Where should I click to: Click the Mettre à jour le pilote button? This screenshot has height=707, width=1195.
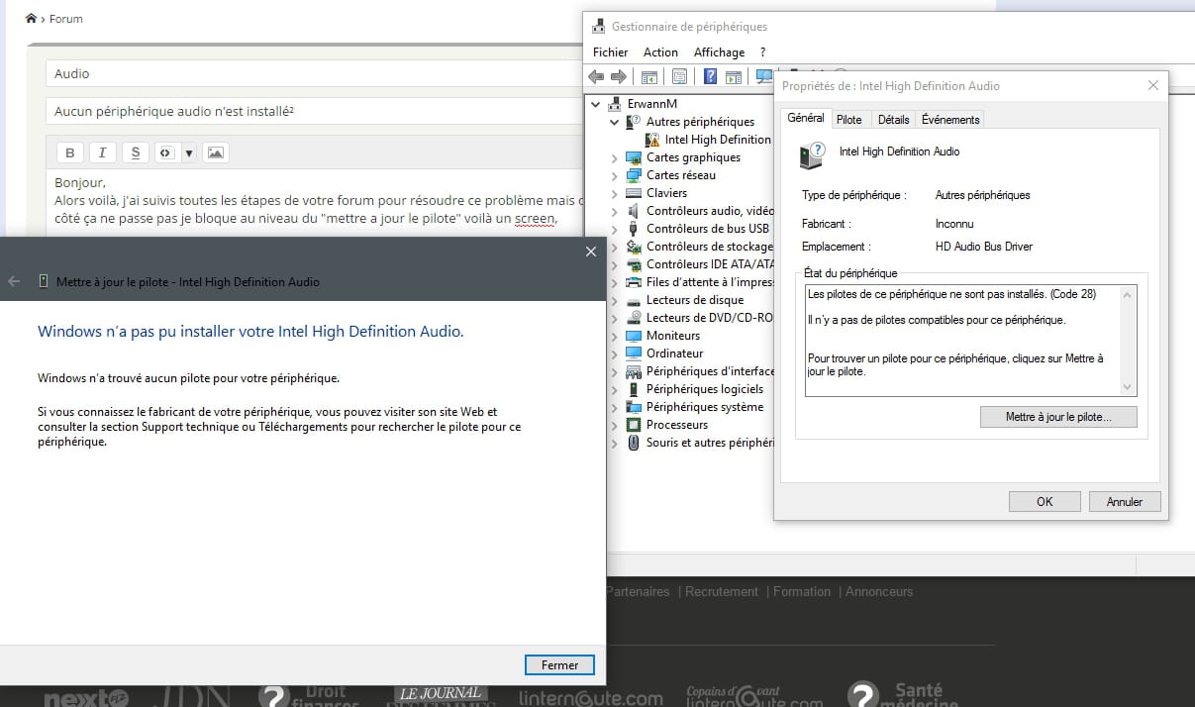[x=1058, y=418]
